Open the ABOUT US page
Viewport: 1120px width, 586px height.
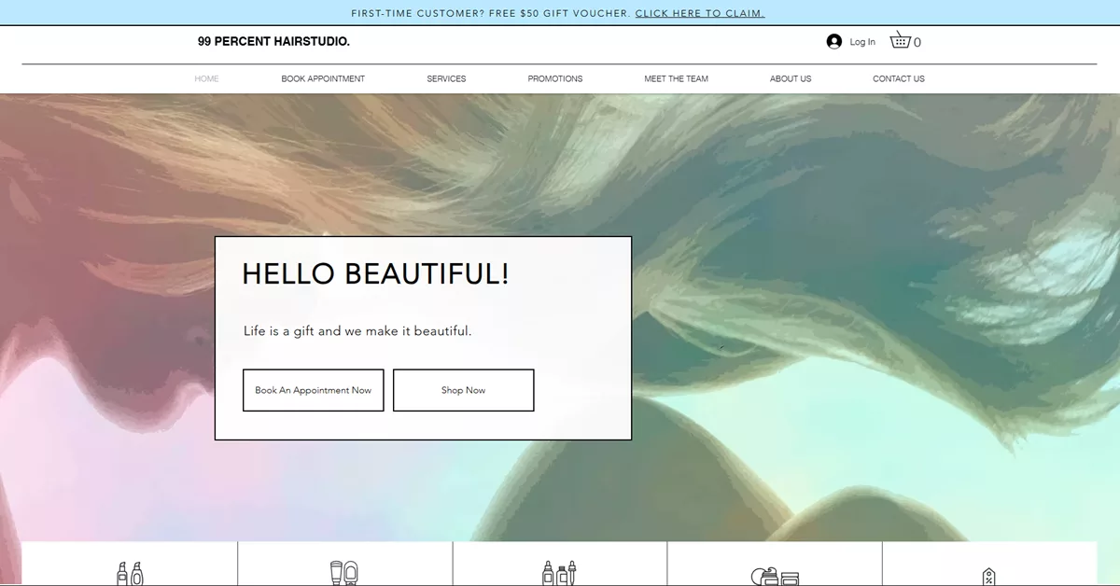point(791,78)
